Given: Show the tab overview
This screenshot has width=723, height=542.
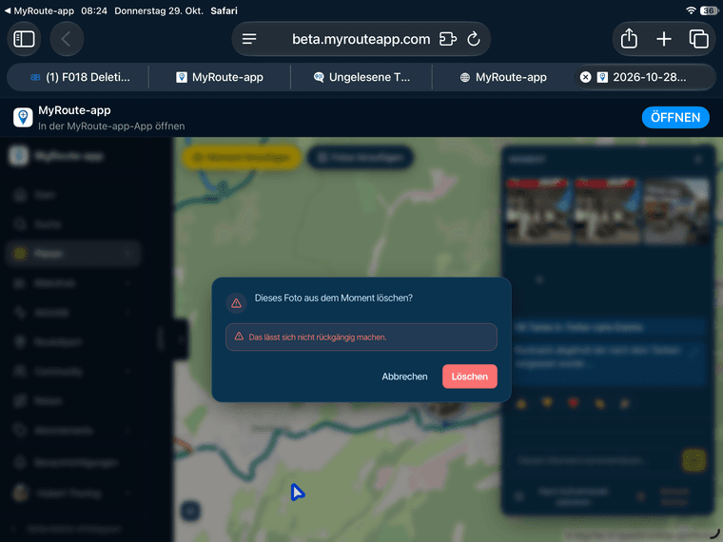Looking at the screenshot, I should point(698,39).
